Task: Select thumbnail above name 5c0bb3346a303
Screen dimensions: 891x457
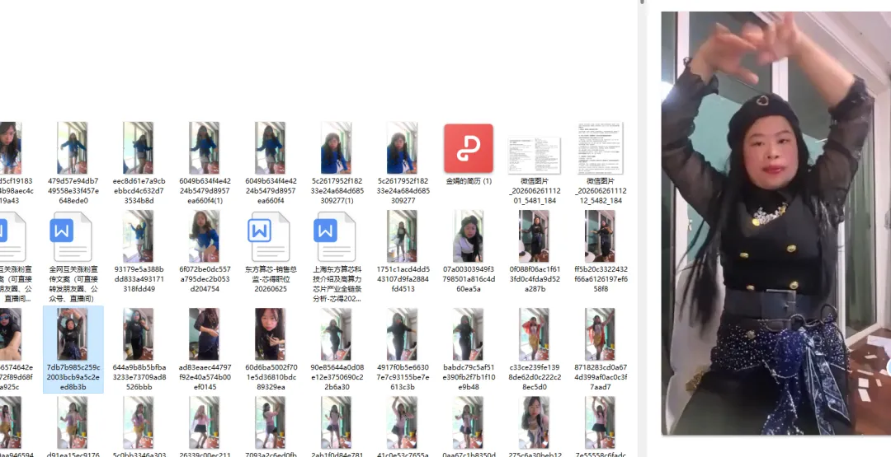Action: point(138,422)
